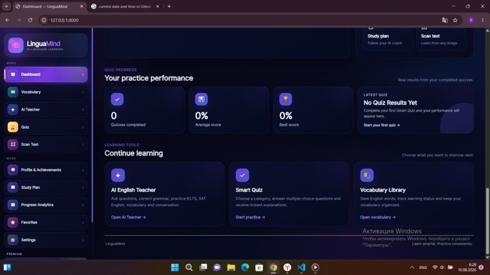Switch to the Dashboard — LinguaMind tab
This screenshot has height=275, width=490.
click(49, 6)
